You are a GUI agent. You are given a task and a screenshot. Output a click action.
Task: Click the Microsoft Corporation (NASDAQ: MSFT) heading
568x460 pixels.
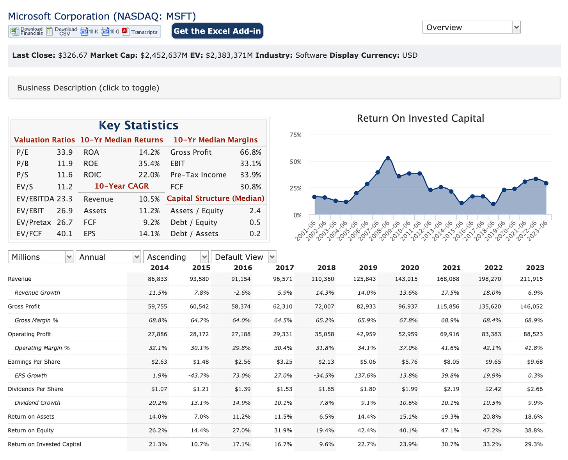point(102,16)
